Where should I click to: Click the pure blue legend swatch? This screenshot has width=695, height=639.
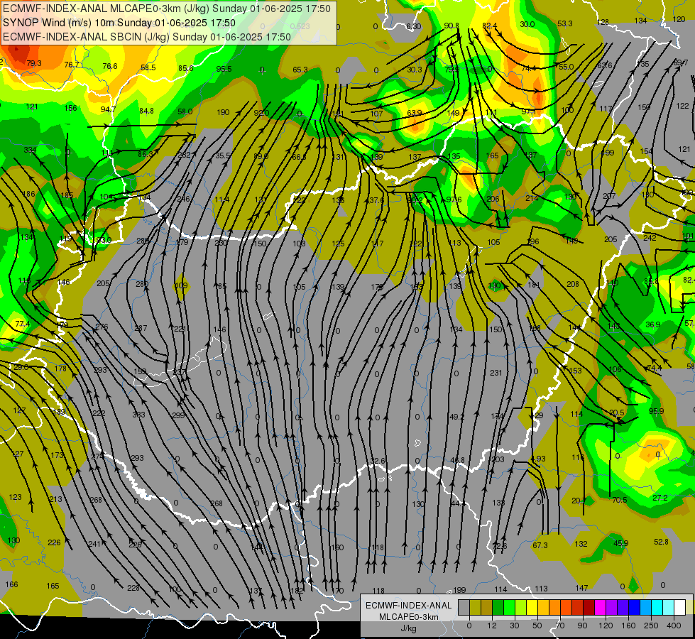635,607
